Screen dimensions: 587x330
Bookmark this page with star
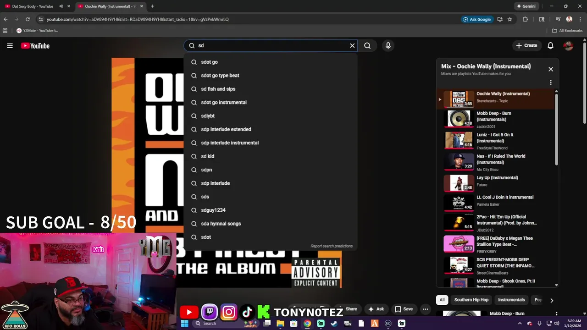(509, 19)
